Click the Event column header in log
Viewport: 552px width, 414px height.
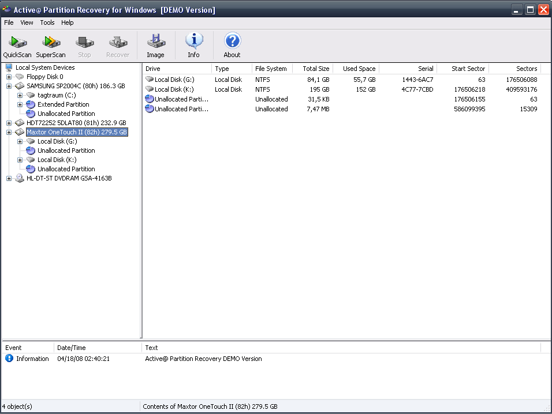tap(28, 348)
